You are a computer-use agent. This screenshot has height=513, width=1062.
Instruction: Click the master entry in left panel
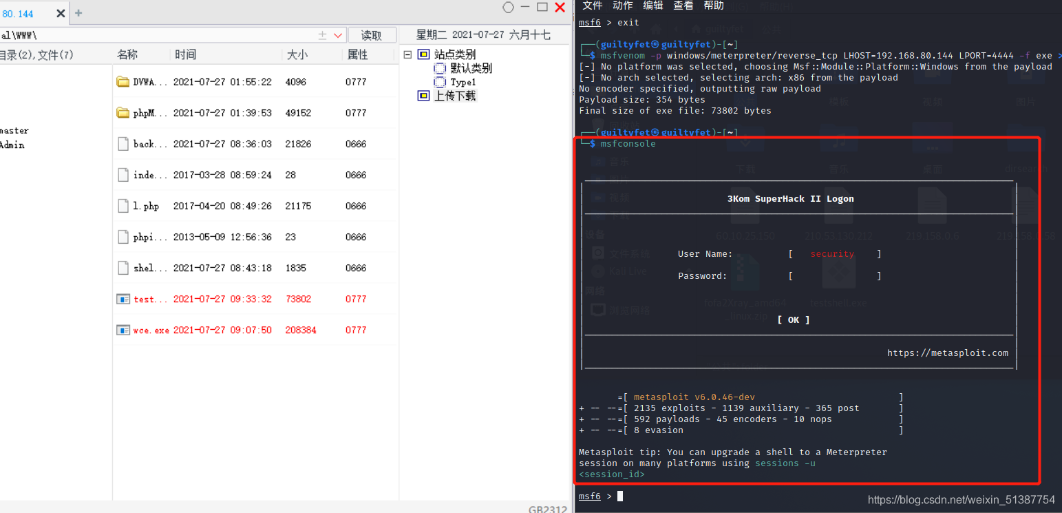point(14,131)
